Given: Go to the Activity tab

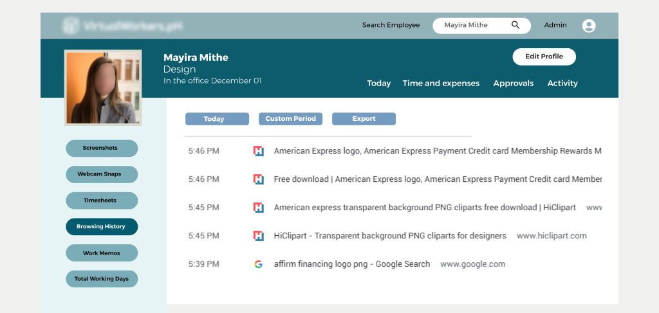Looking at the screenshot, I should pyautogui.click(x=562, y=84).
